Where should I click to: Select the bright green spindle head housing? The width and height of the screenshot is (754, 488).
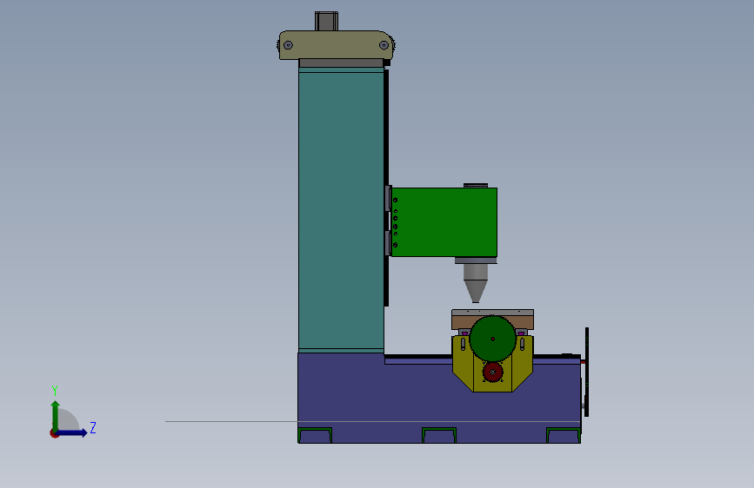[444, 222]
